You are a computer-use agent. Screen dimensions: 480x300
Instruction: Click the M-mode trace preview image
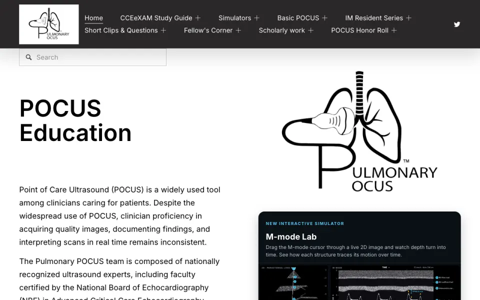395,282
